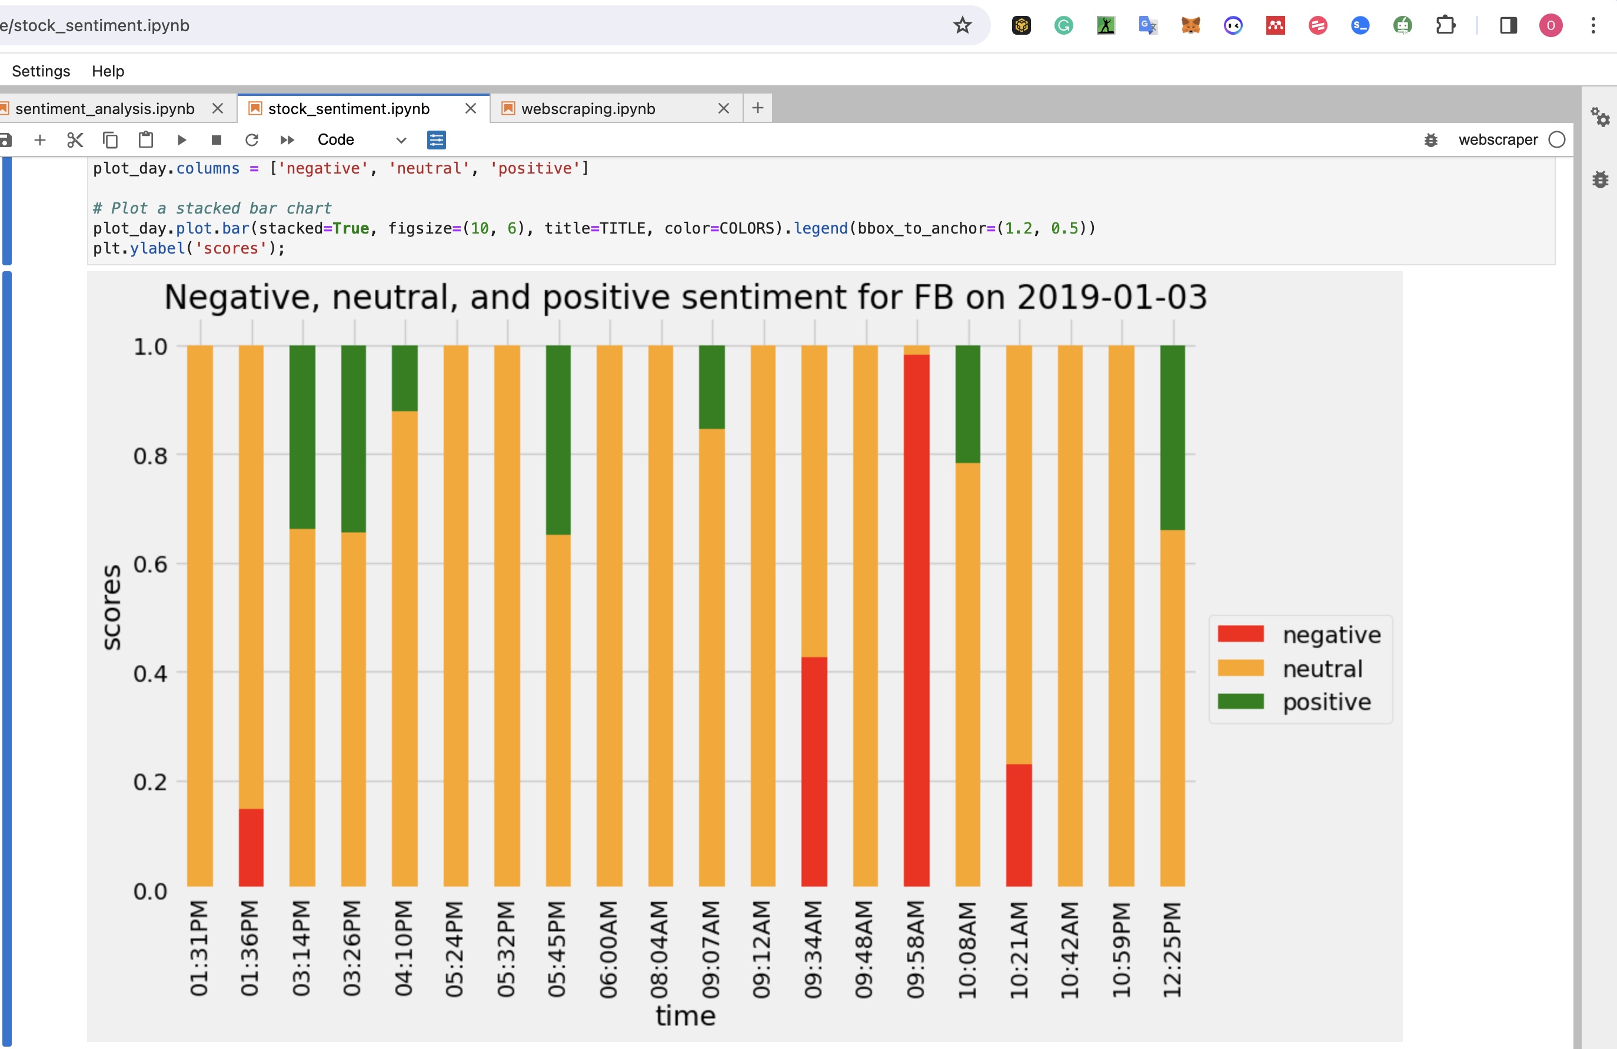Switch to webscraping.ipynb tab
Screen dimensions: 1617x1049
588,109
